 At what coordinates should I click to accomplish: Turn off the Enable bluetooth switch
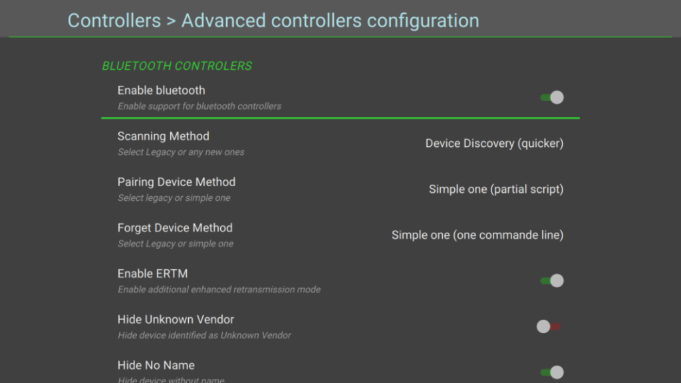(551, 97)
